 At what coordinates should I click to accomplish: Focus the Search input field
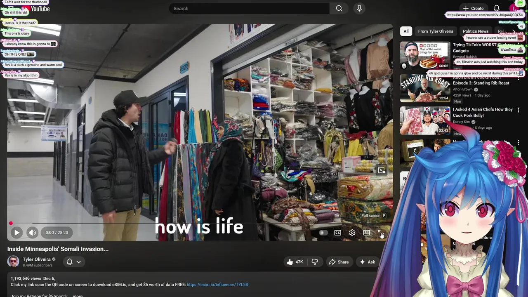[249, 8]
